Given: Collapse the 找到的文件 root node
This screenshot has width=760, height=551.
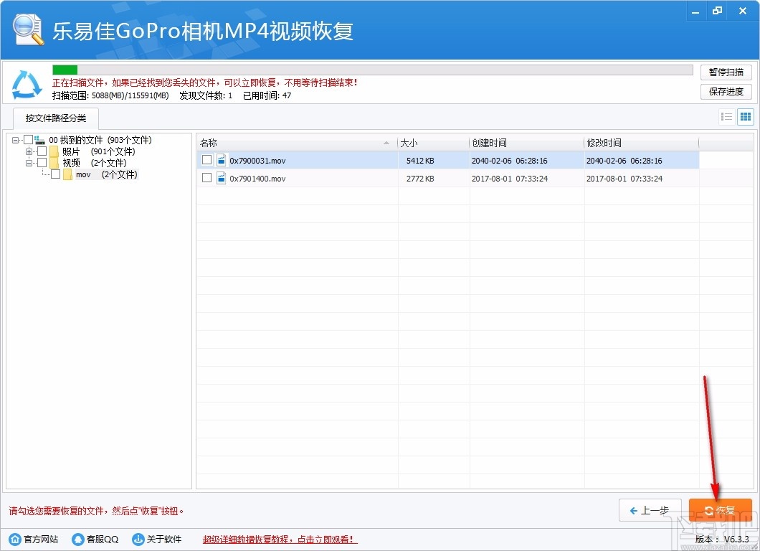Looking at the screenshot, I should (16, 140).
